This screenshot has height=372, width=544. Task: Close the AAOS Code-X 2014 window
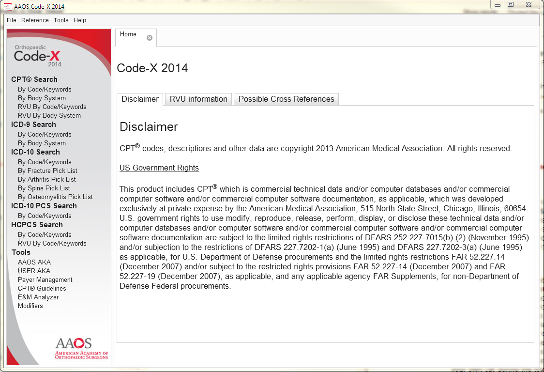pyautogui.click(x=529, y=5)
